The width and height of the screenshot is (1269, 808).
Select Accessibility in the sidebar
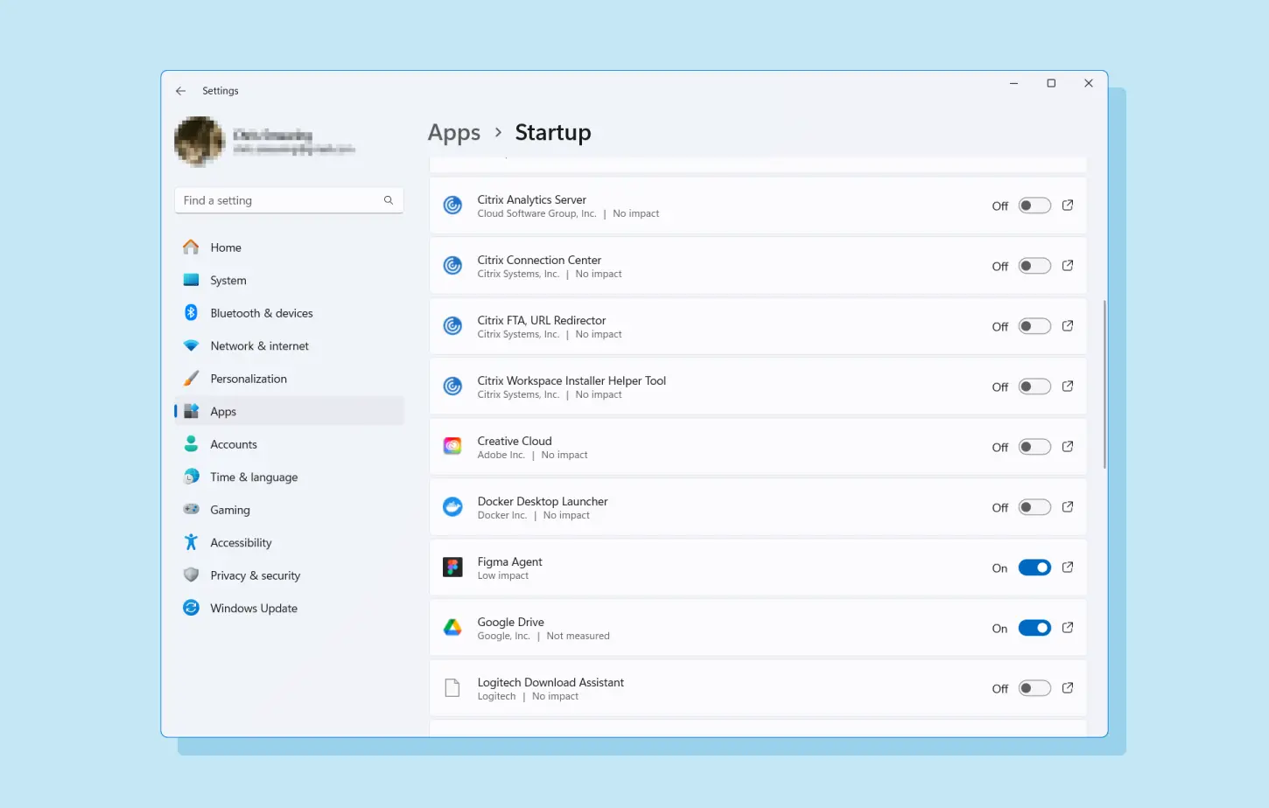[x=242, y=542]
